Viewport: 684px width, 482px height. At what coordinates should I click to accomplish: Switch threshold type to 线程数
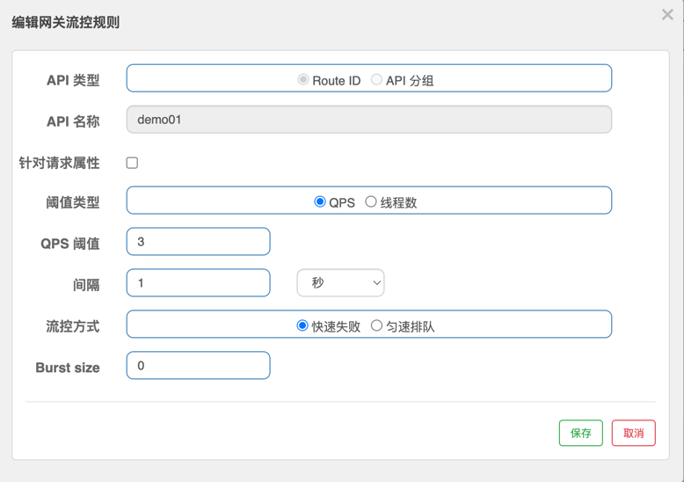click(x=371, y=202)
